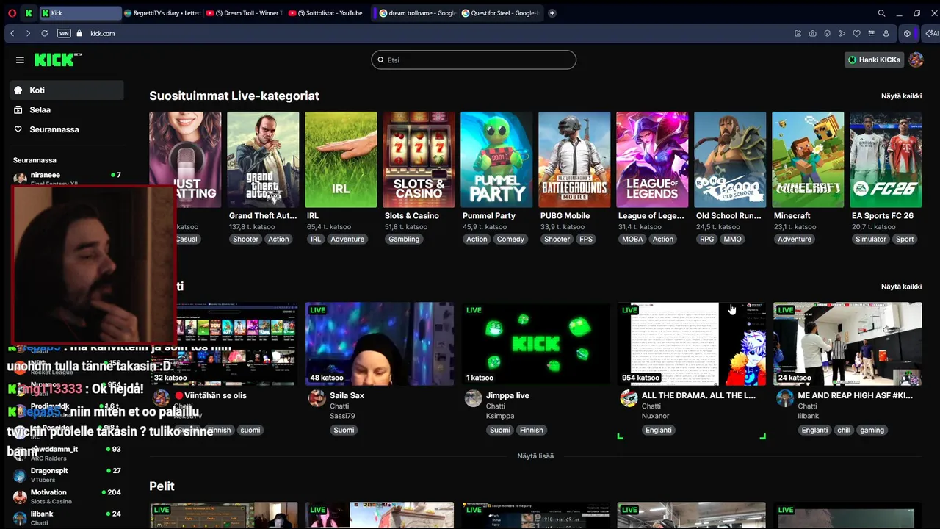Image resolution: width=940 pixels, height=529 pixels.
Task: Click Näytä kaikki for live categories
Action: tap(901, 96)
